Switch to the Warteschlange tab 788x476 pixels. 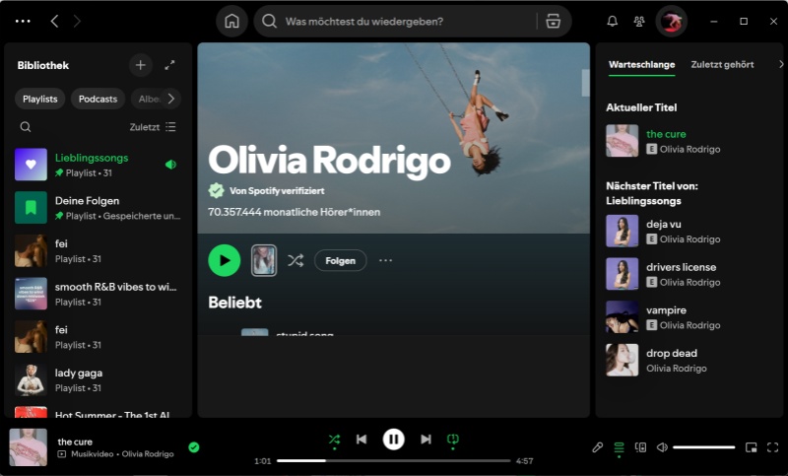642,64
